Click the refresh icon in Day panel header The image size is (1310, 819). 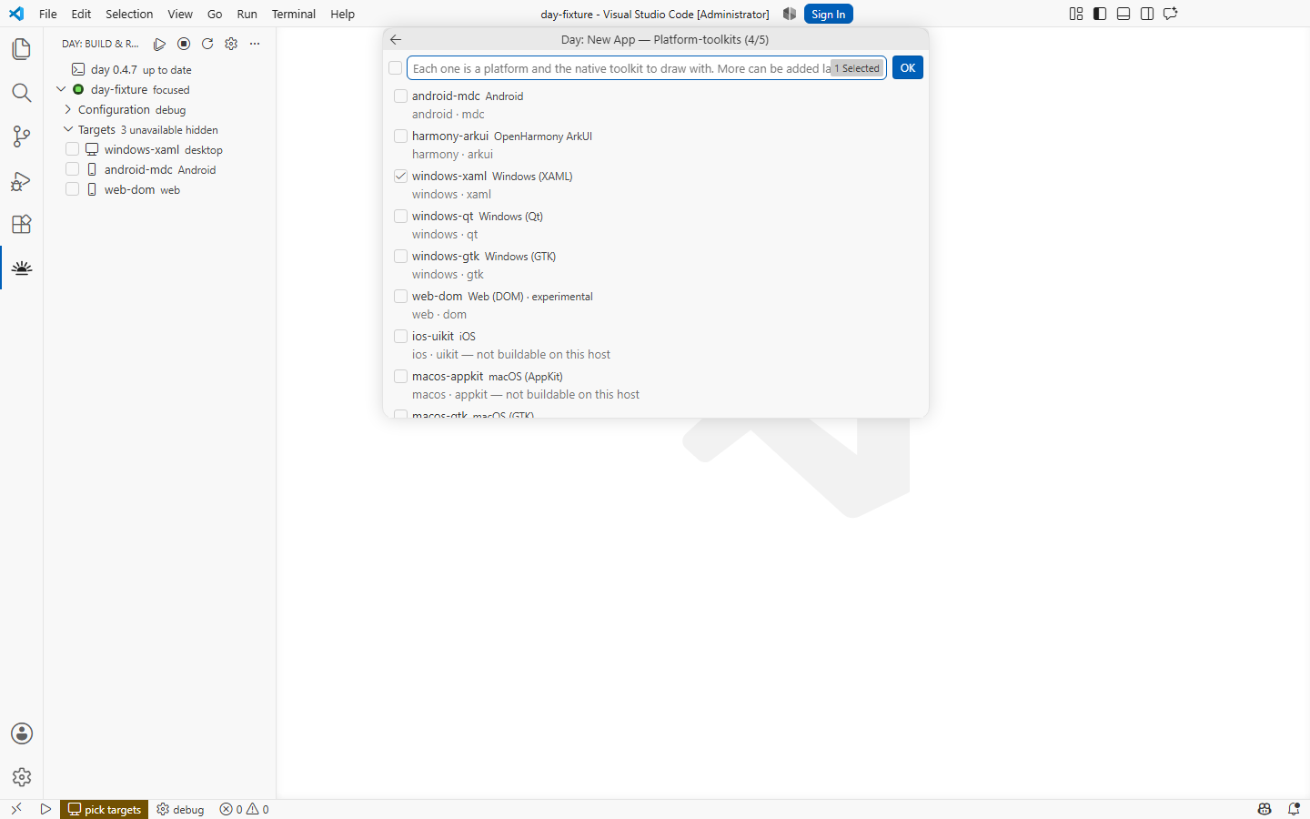click(x=207, y=44)
